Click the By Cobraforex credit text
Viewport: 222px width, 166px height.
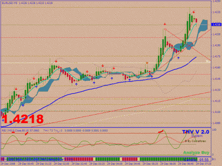[x=195, y=141]
